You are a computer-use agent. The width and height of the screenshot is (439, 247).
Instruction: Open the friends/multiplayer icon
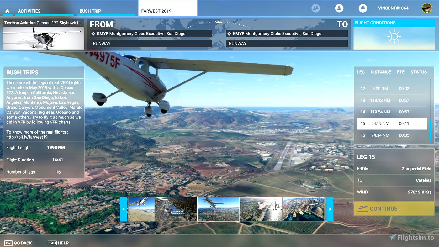pyautogui.click(x=316, y=8)
